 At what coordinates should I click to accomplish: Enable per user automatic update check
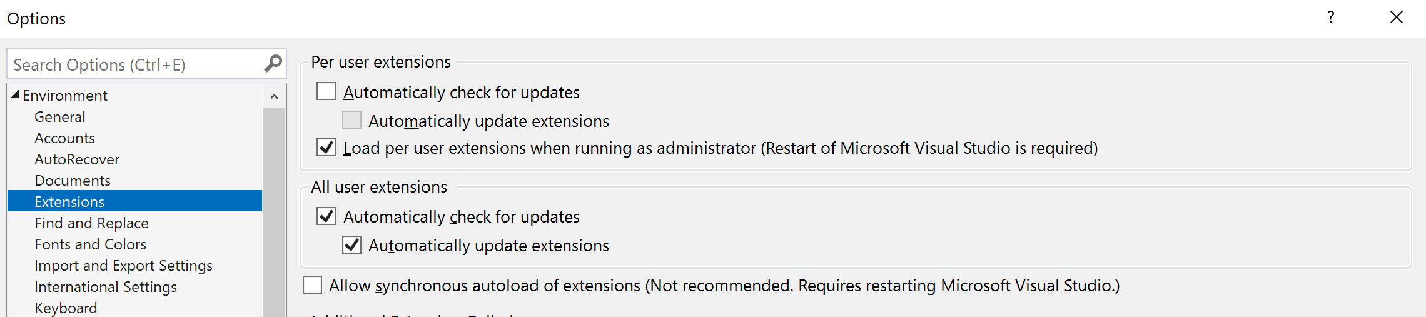coord(326,92)
